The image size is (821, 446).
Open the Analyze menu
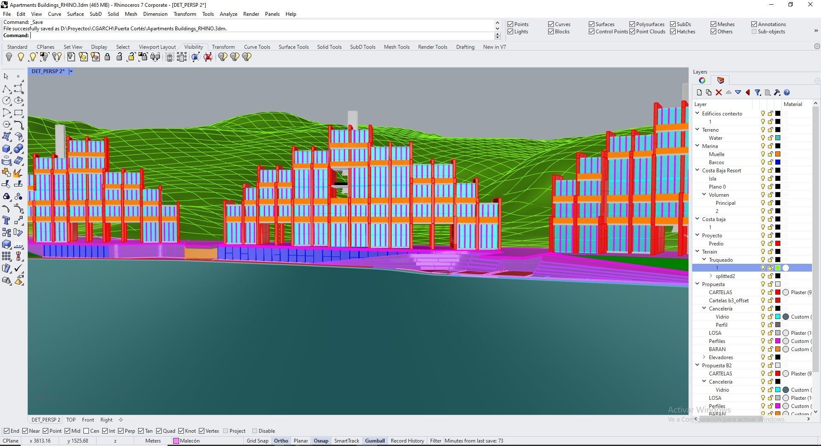tap(228, 14)
